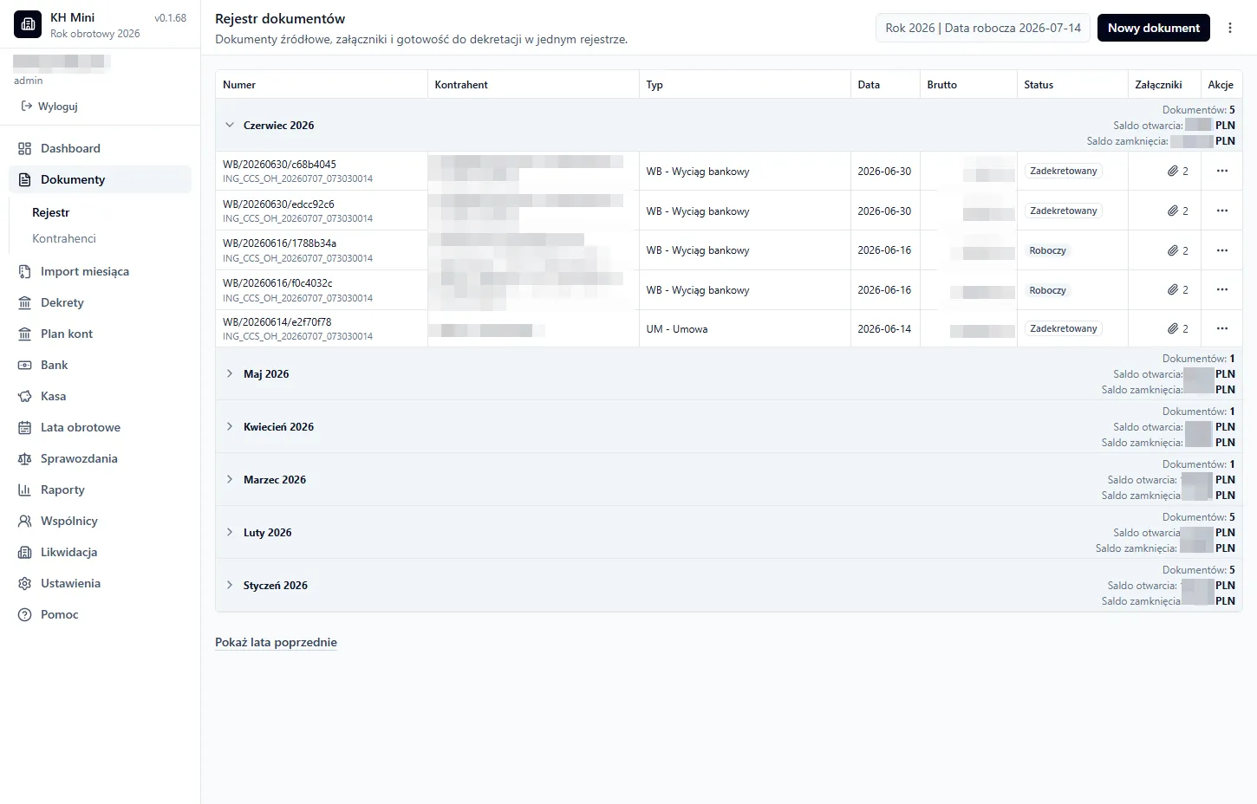Click the Rok 2026 working date box

pos(983,28)
